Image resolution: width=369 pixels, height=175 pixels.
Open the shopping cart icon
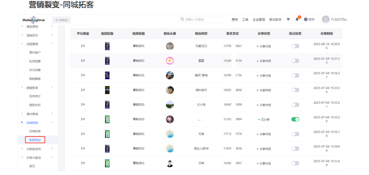click(x=288, y=20)
